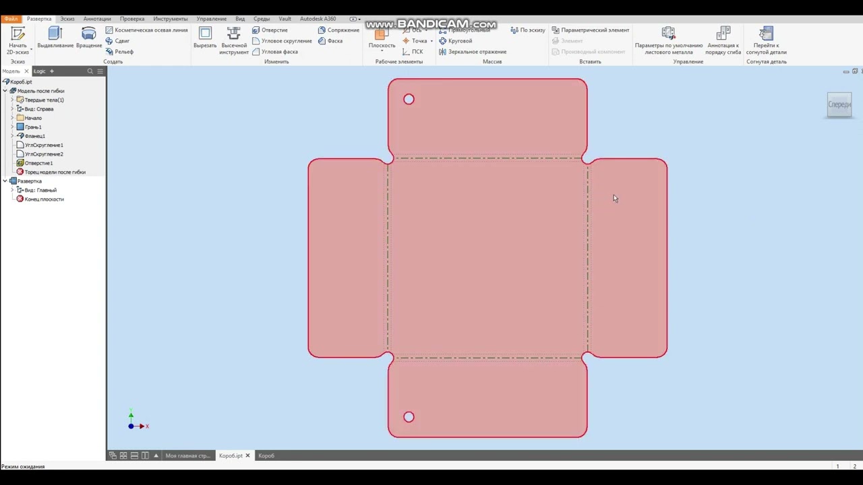Switch to the Проверка ribbon tab

coord(132,19)
